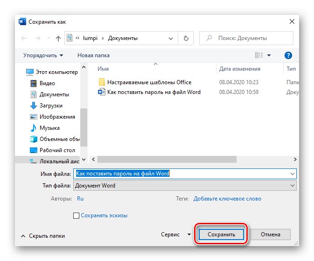314x261 pixels.
Task: Click the horizontal scrollbar thumb
Action: tap(167, 160)
